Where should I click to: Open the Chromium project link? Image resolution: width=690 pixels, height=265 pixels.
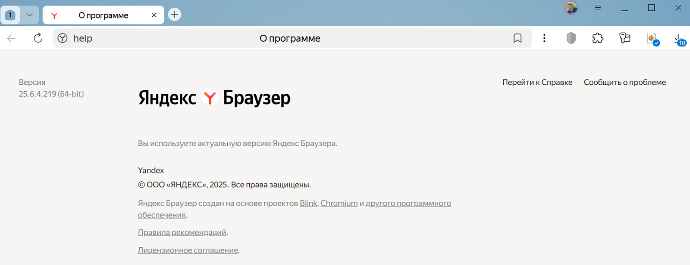[x=339, y=203]
